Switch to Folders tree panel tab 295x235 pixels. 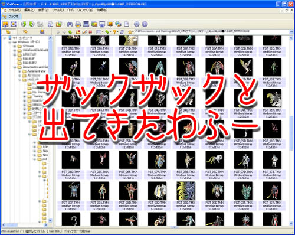pyautogui.click(x=8, y=32)
